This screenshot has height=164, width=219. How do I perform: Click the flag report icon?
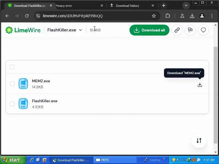pyautogui.click(x=190, y=30)
